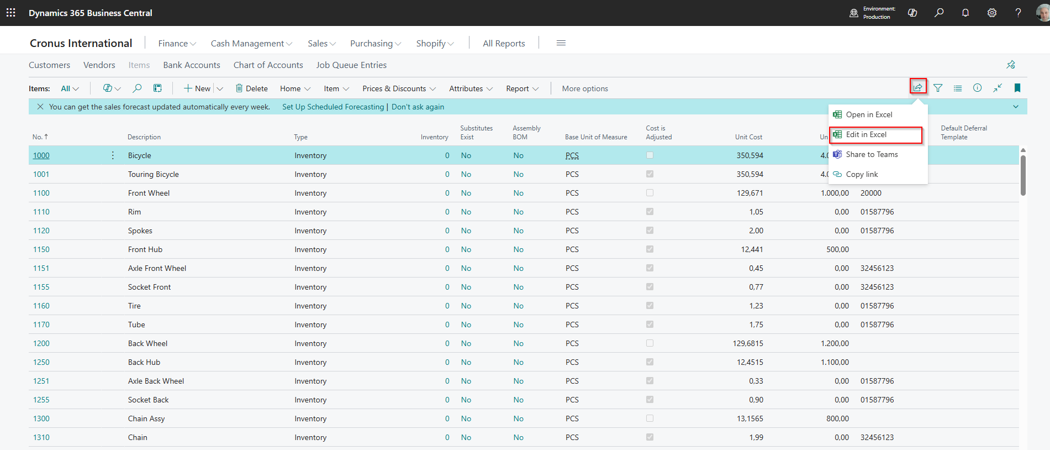Open the role center hamburger menu

tap(561, 43)
